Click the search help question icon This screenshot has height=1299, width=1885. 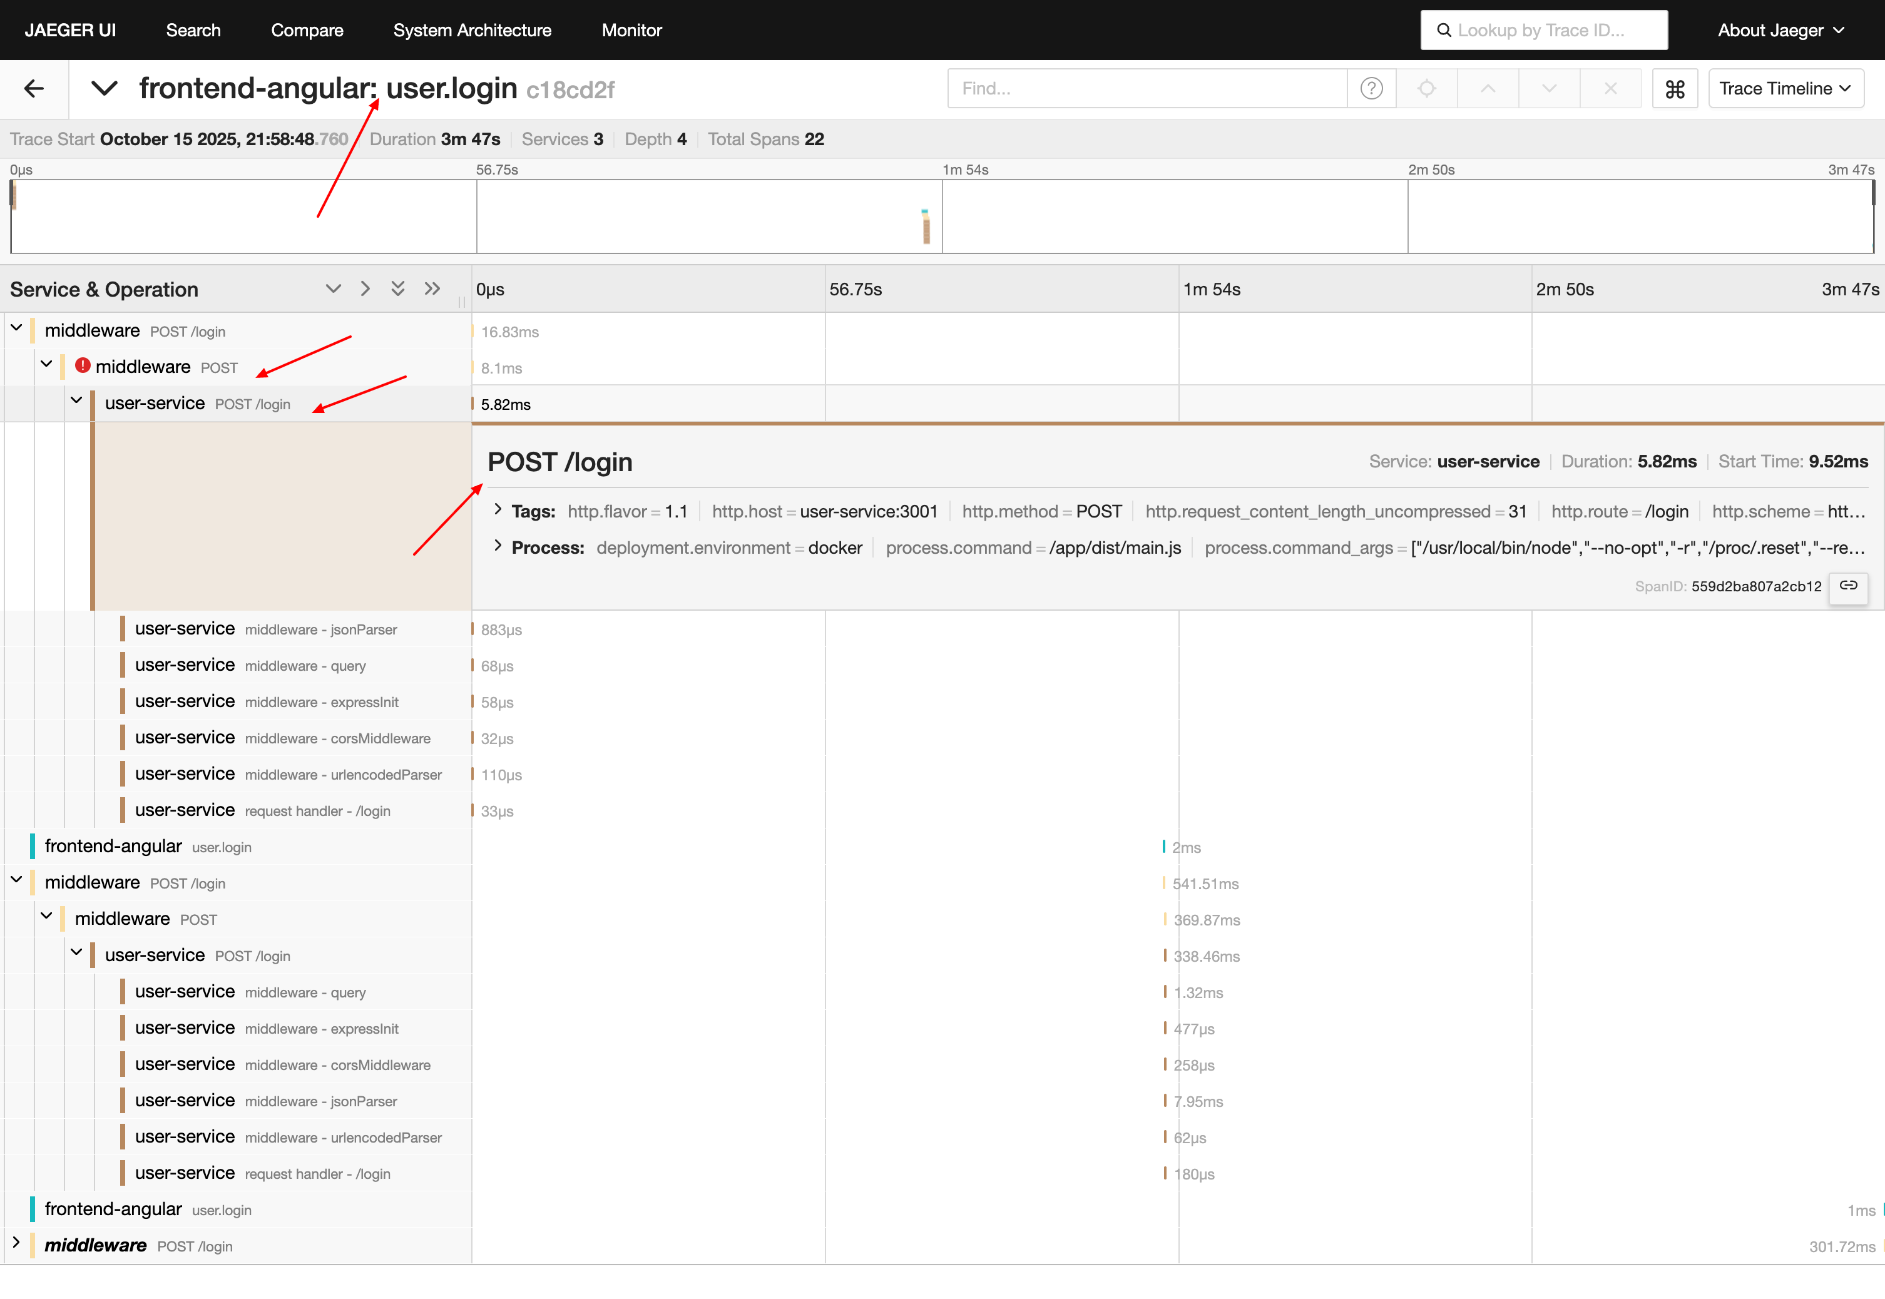[1371, 88]
